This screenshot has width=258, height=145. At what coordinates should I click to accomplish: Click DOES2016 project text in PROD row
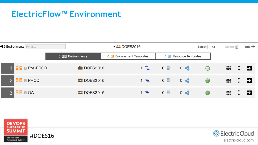pyautogui.click(x=94, y=81)
